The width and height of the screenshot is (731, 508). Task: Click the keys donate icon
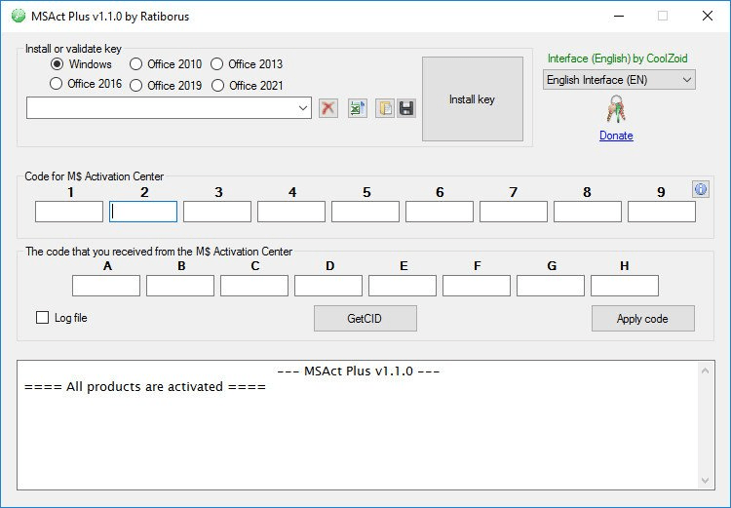click(x=616, y=109)
